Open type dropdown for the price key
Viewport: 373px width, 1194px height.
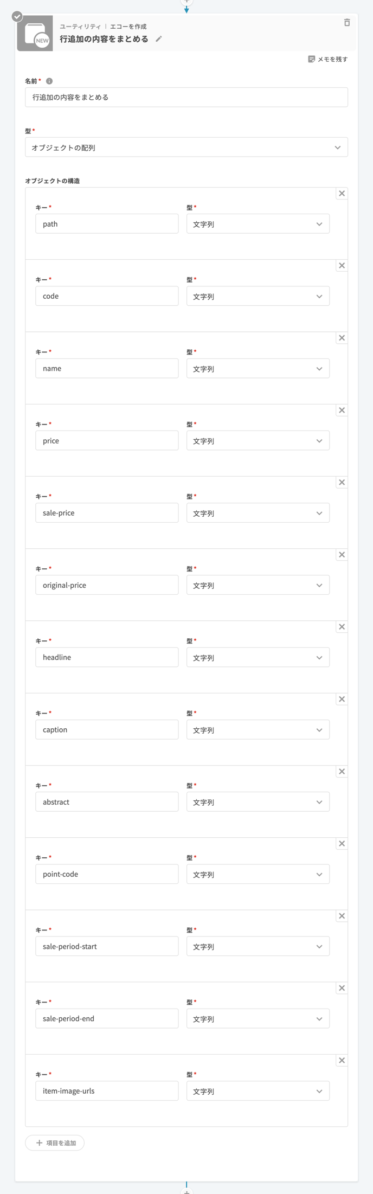coord(258,441)
